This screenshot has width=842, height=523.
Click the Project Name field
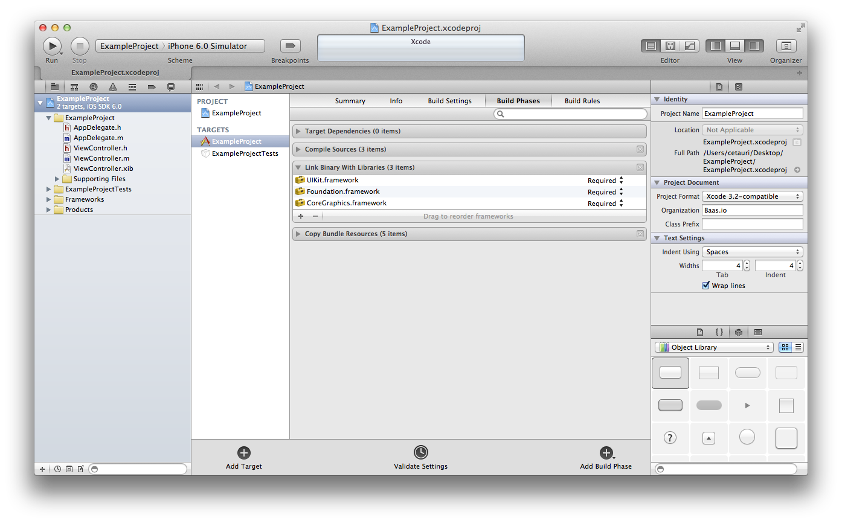(753, 114)
